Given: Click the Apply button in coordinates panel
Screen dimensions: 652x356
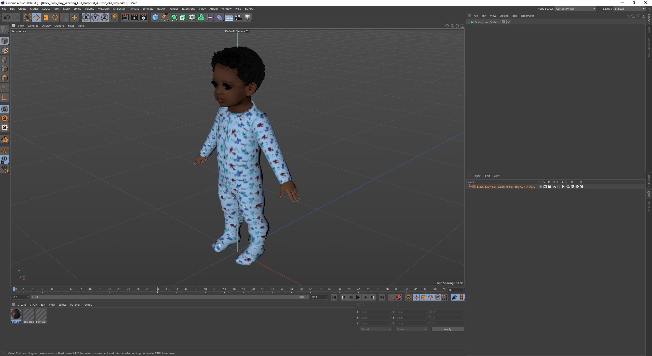Looking at the screenshot, I should 447,329.
